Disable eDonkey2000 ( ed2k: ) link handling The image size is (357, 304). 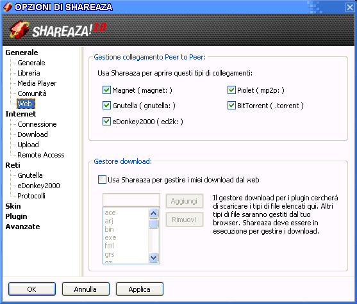coord(106,122)
